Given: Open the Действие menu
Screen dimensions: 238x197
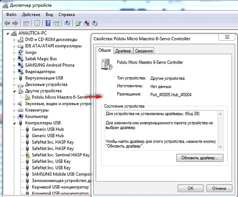Looking at the screenshot, I should 31,15.
